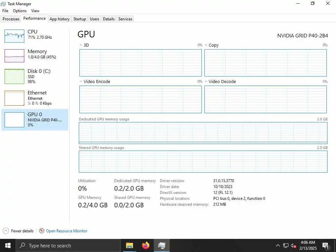This screenshot has width=336, height=252.
Task: Open the Video Encode engine dropdown
Action: pos(81,81)
